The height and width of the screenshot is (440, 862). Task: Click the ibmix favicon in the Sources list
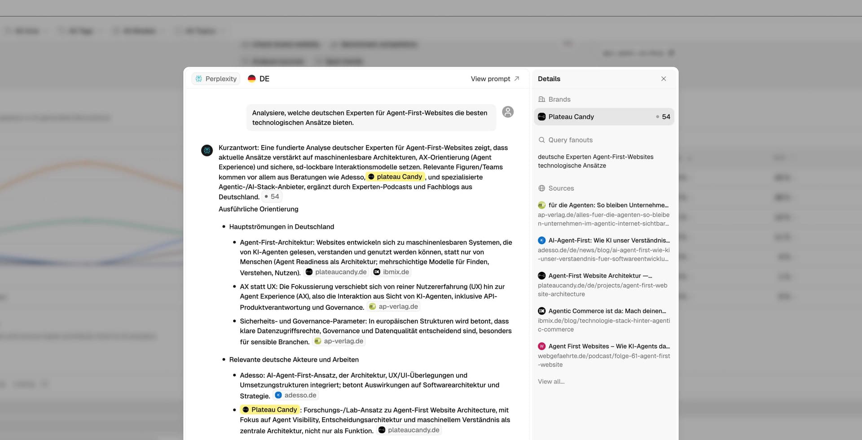click(x=542, y=311)
